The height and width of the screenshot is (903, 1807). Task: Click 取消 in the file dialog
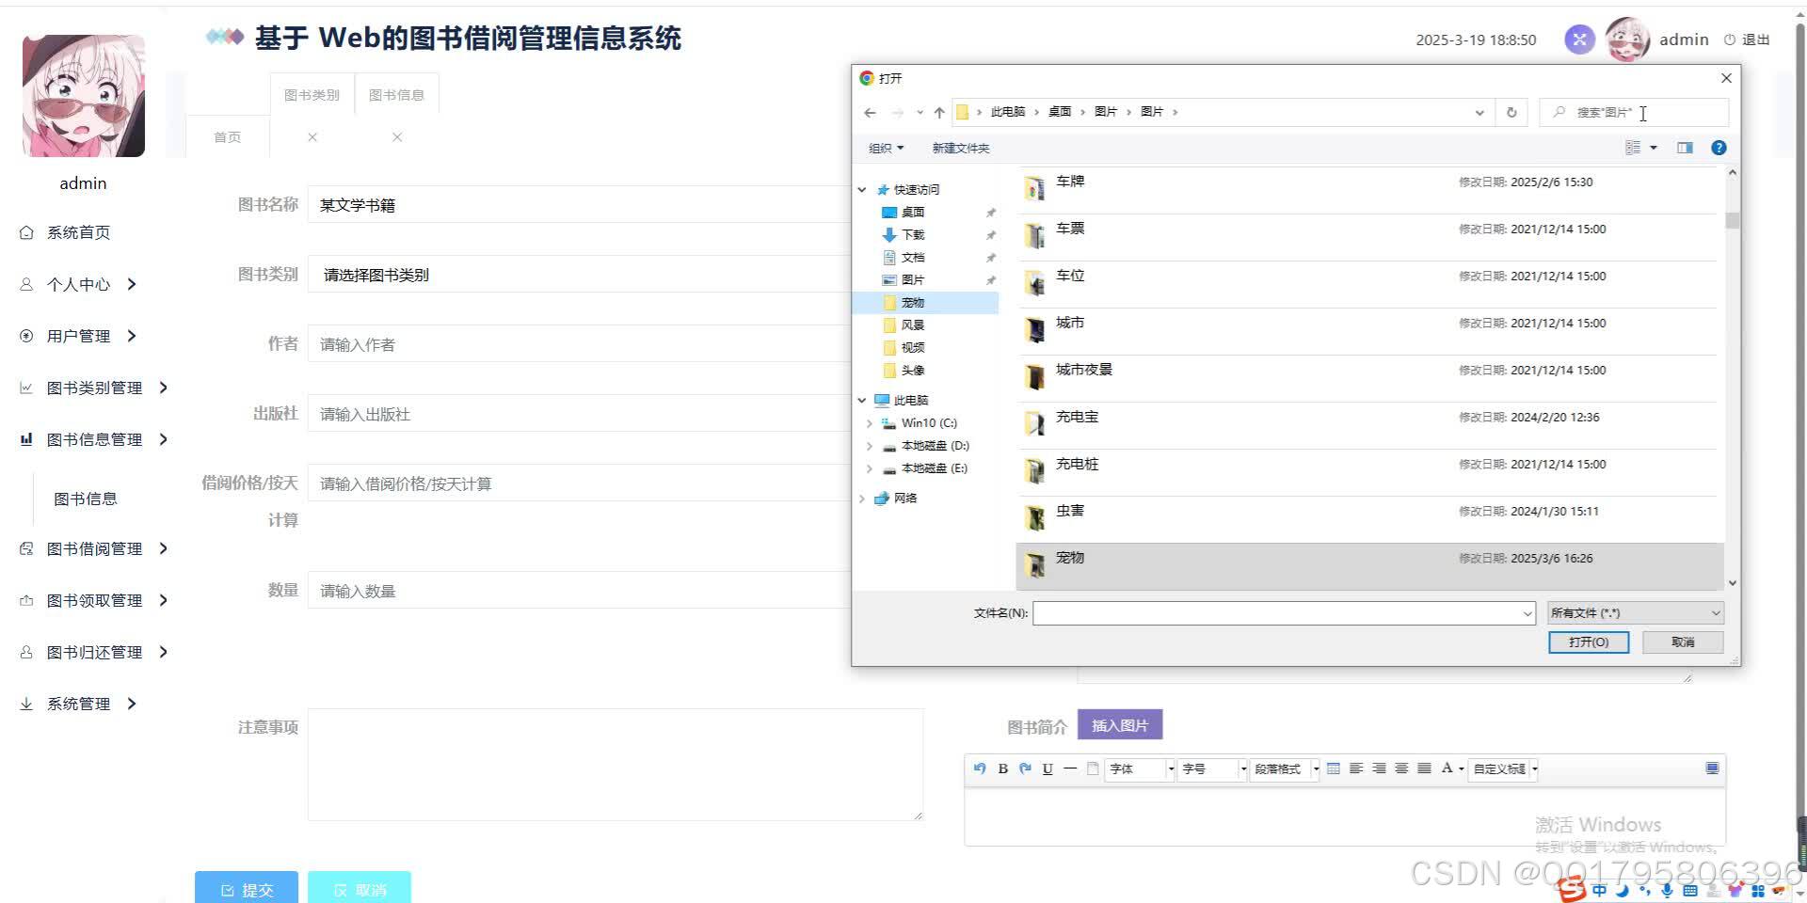[x=1683, y=642]
